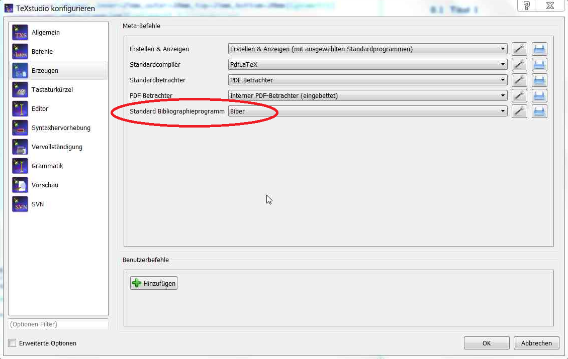Click the help question mark button

coord(527,6)
